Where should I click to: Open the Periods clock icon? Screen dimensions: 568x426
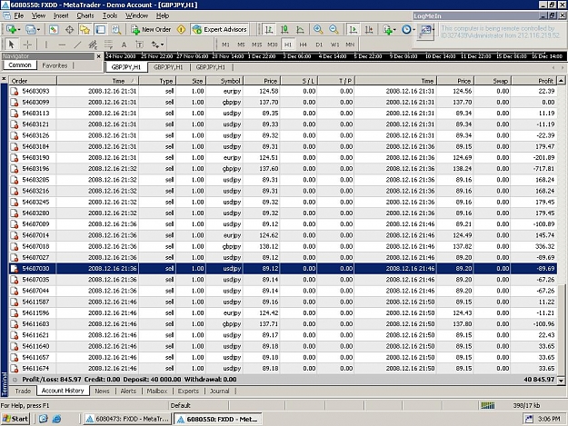click(408, 29)
